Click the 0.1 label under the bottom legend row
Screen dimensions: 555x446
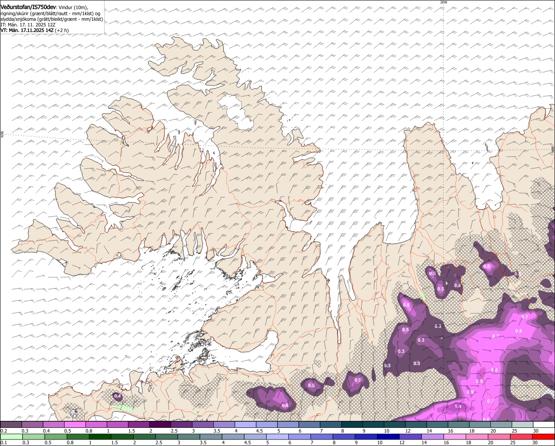(x=4, y=443)
